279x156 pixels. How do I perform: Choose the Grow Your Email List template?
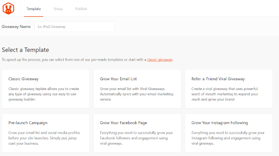coord(137,89)
